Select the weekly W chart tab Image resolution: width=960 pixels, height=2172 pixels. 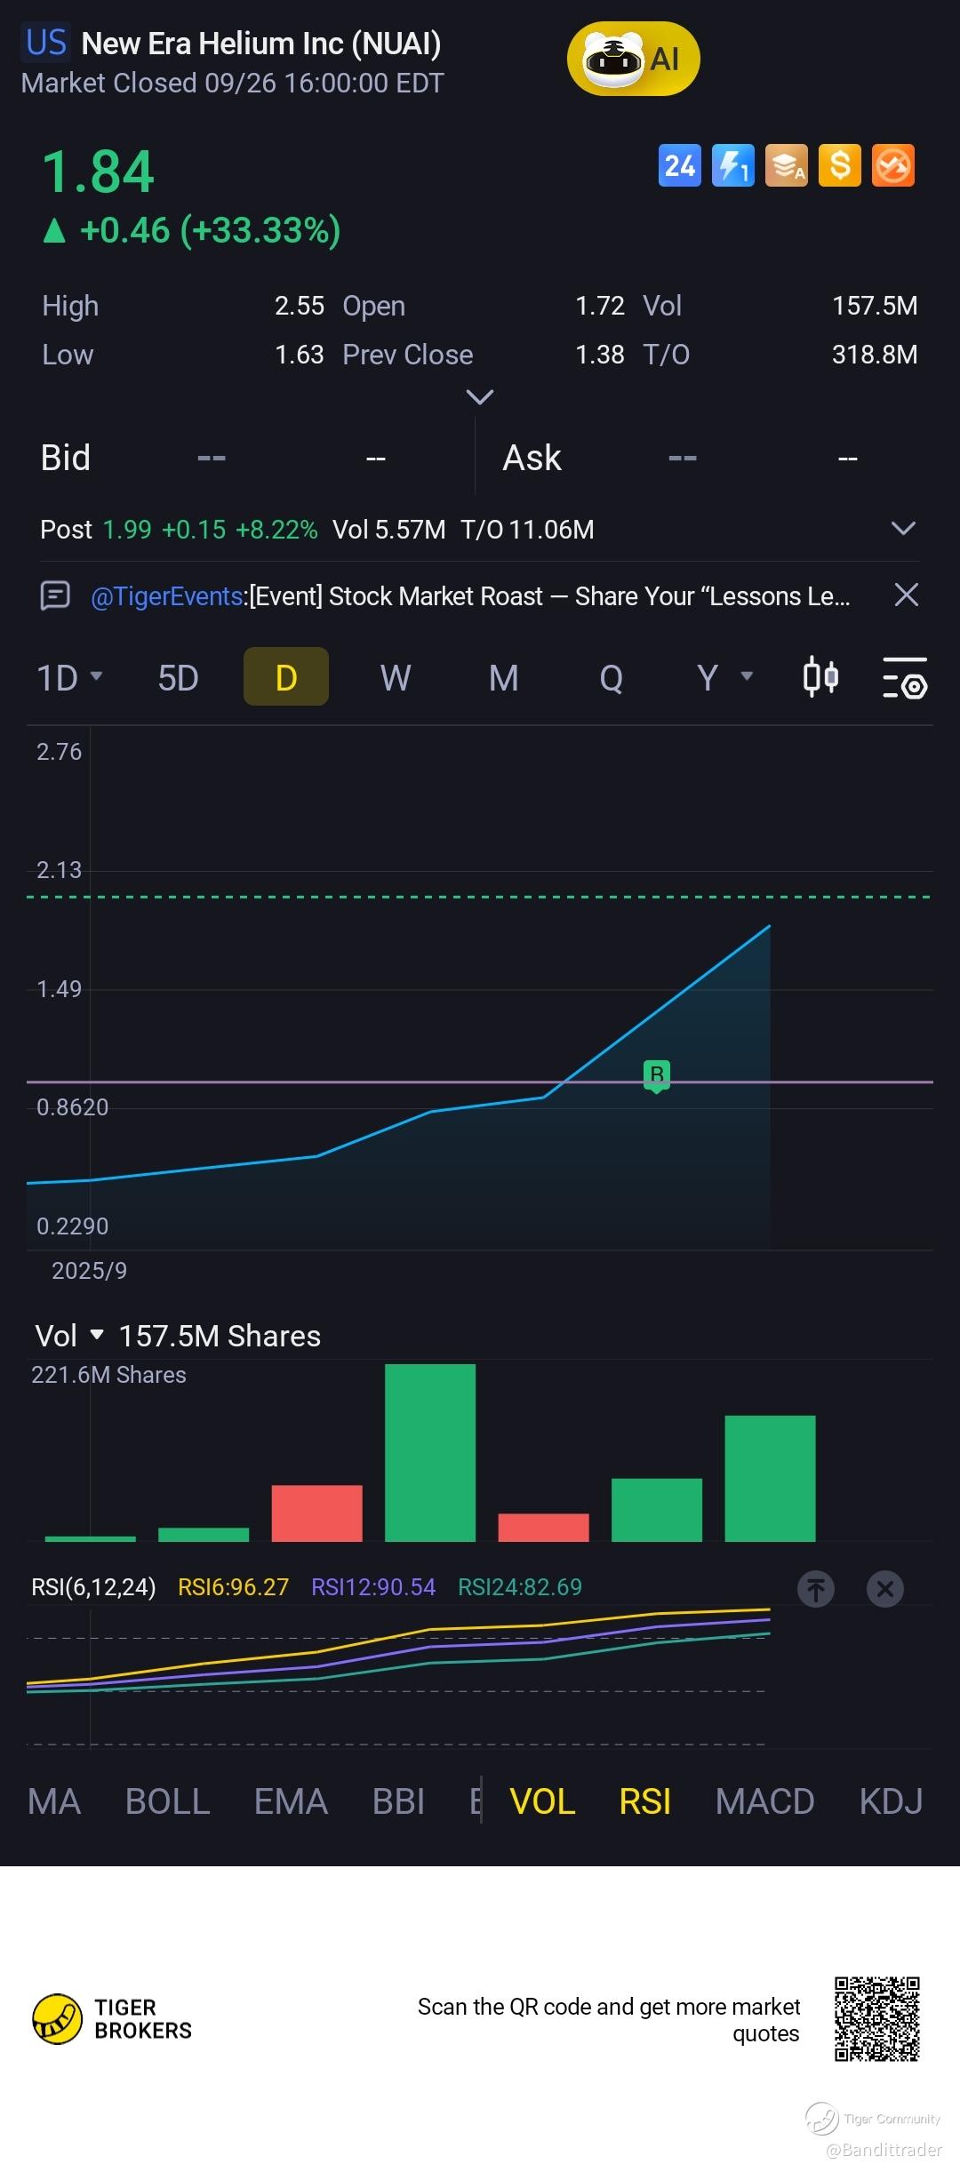coord(396,677)
